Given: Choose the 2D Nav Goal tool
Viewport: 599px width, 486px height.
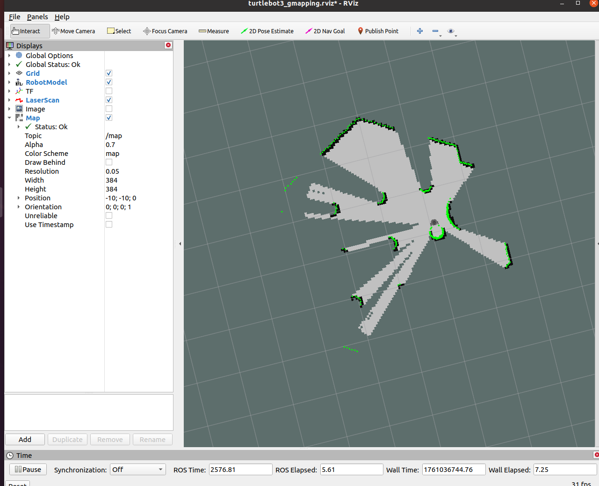Looking at the screenshot, I should (x=325, y=31).
